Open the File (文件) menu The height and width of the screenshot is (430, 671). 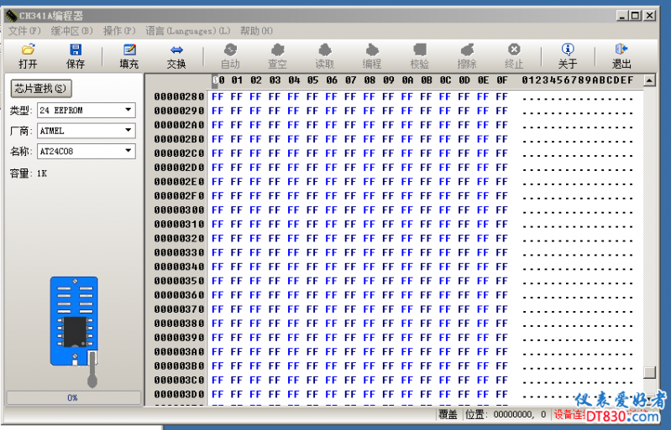pyautogui.click(x=24, y=31)
